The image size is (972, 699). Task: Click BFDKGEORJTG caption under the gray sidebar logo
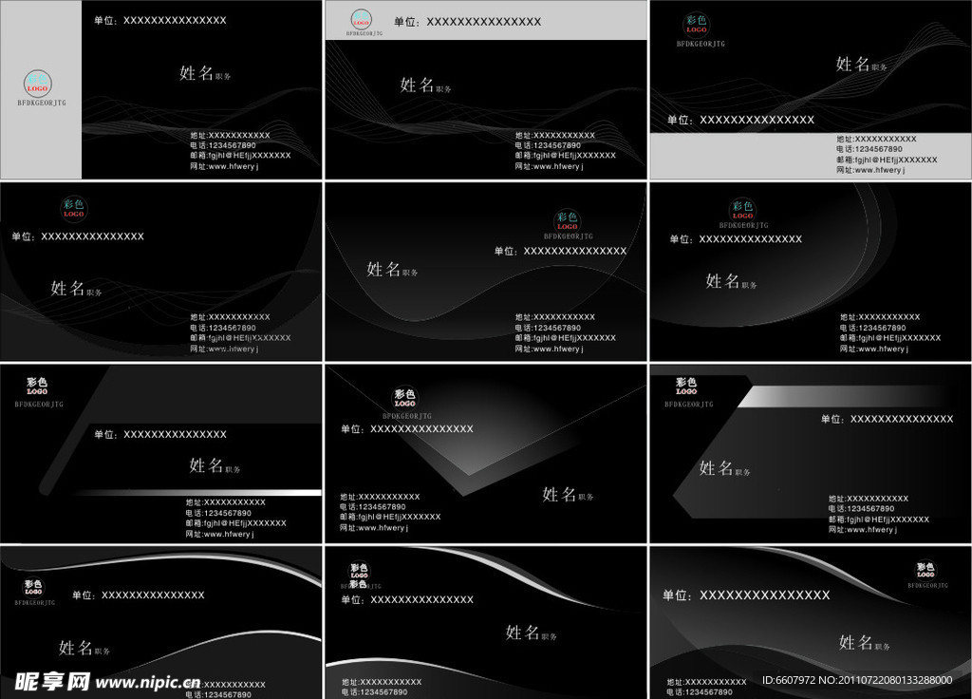[42, 103]
